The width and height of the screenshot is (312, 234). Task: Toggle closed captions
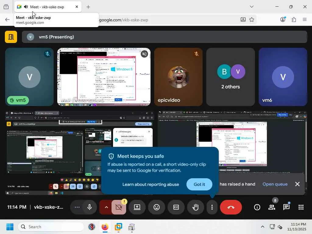[x=176, y=207]
